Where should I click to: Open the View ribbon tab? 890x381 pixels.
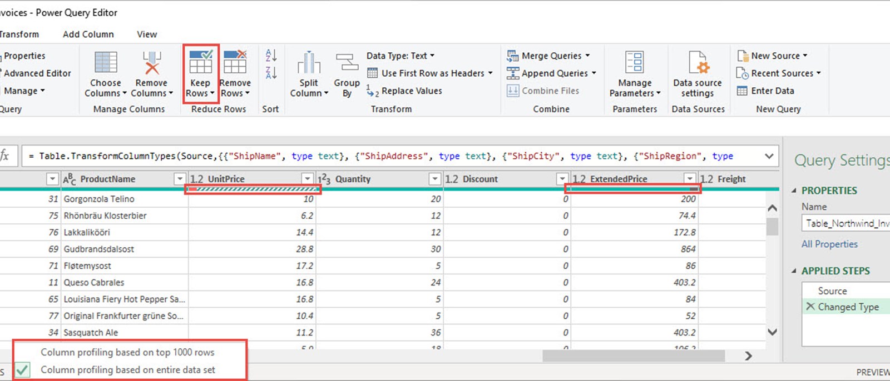147,34
